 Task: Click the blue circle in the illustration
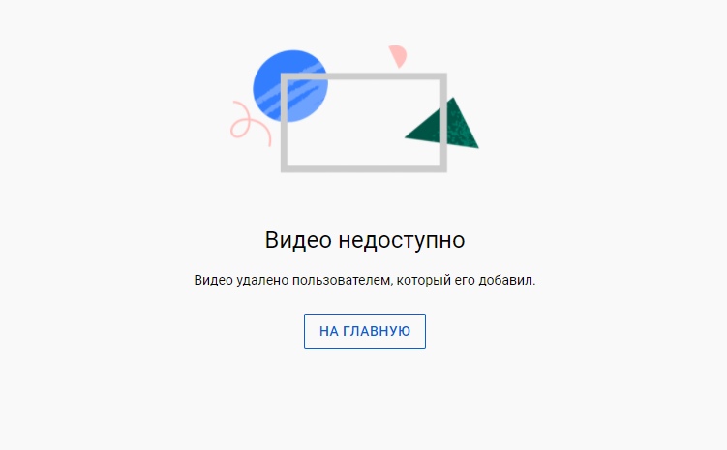pos(290,86)
